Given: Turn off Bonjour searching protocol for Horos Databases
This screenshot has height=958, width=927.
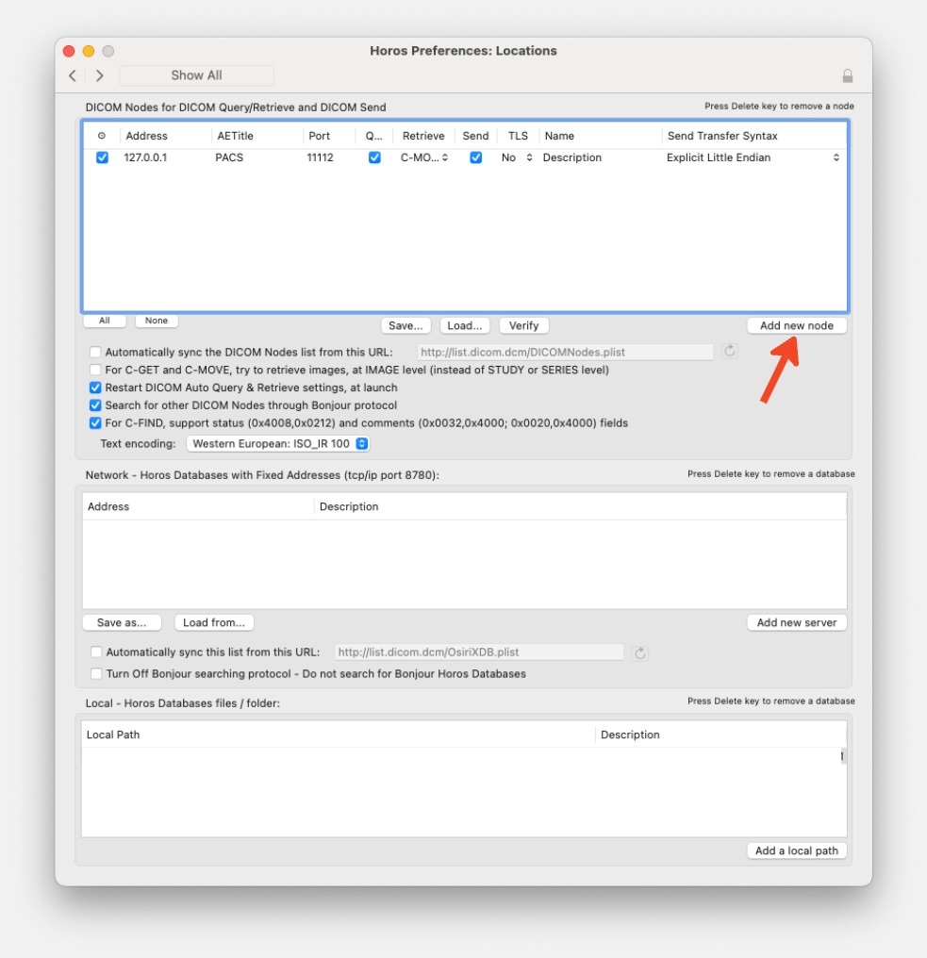Looking at the screenshot, I should point(95,673).
